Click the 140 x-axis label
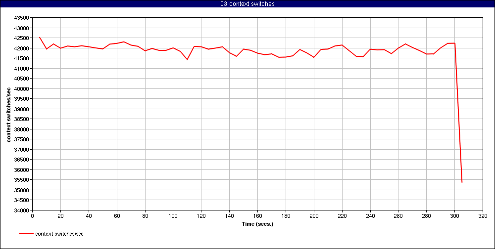 [x=230, y=216]
